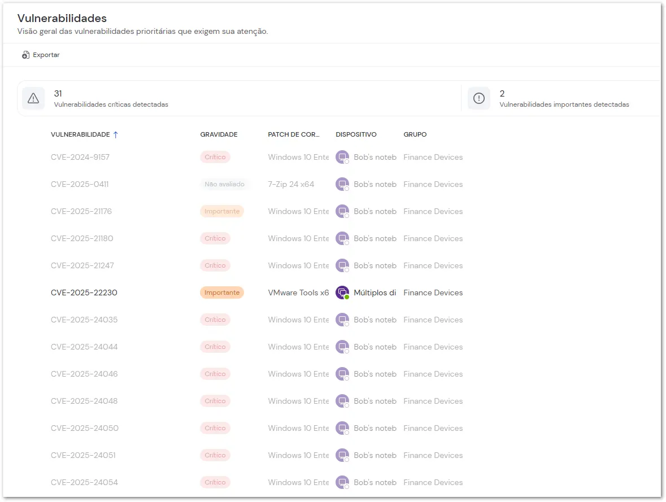
Task: Open vulnerability CVE-2025-24044
Action: pyautogui.click(x=84, y=347)
